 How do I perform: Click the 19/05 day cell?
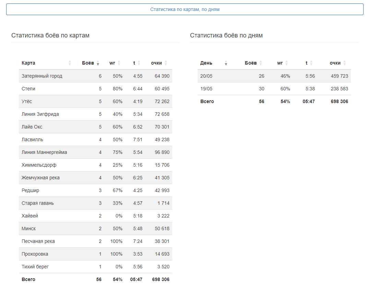[206, 89]
